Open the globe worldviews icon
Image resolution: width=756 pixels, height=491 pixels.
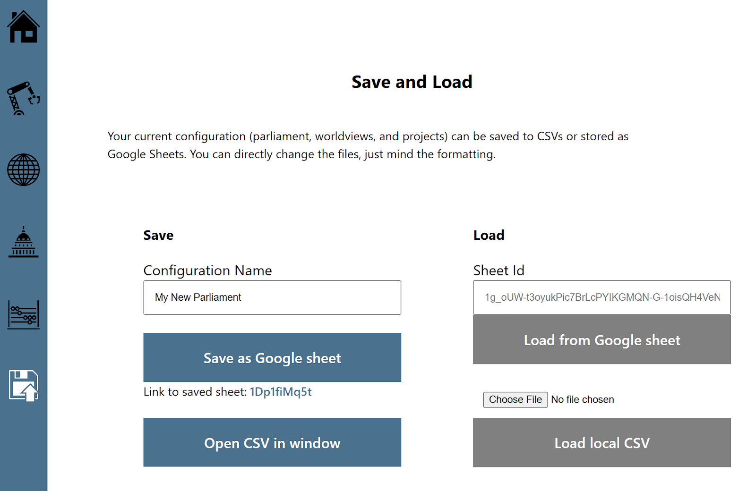pyautogui.click(x=23, y=170)
